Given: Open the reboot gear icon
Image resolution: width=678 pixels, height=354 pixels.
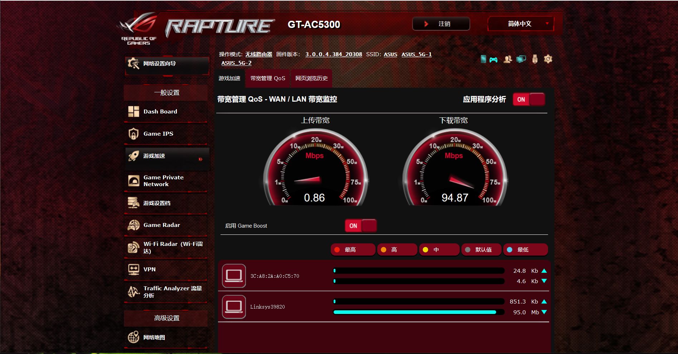Looking at the screenshot, I should [548, 59].
